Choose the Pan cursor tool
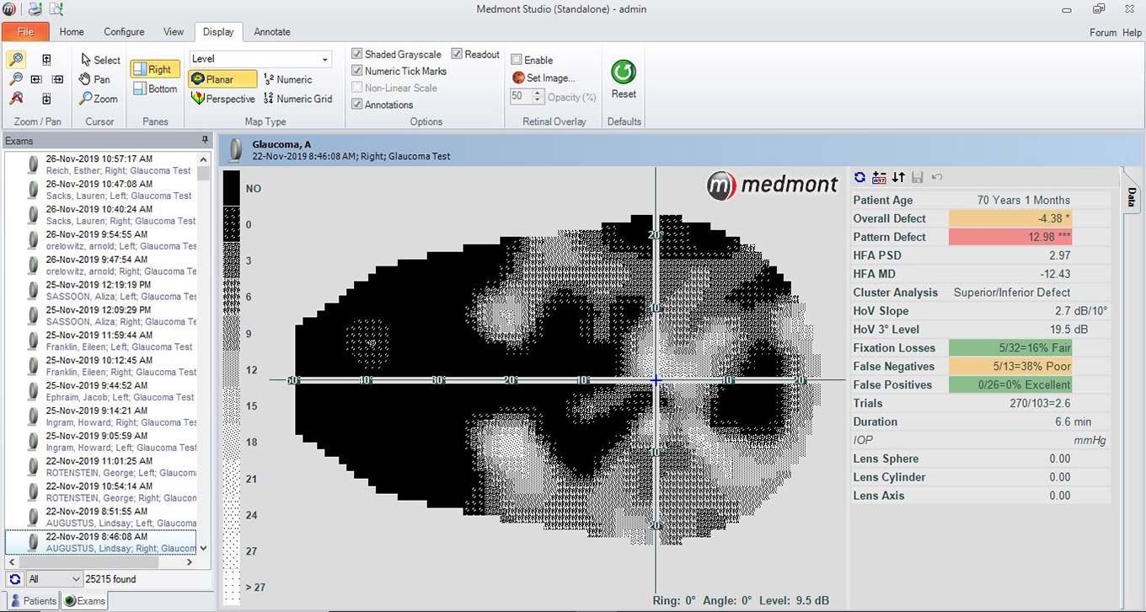The image size is (1146, 612). coord(94,79)
